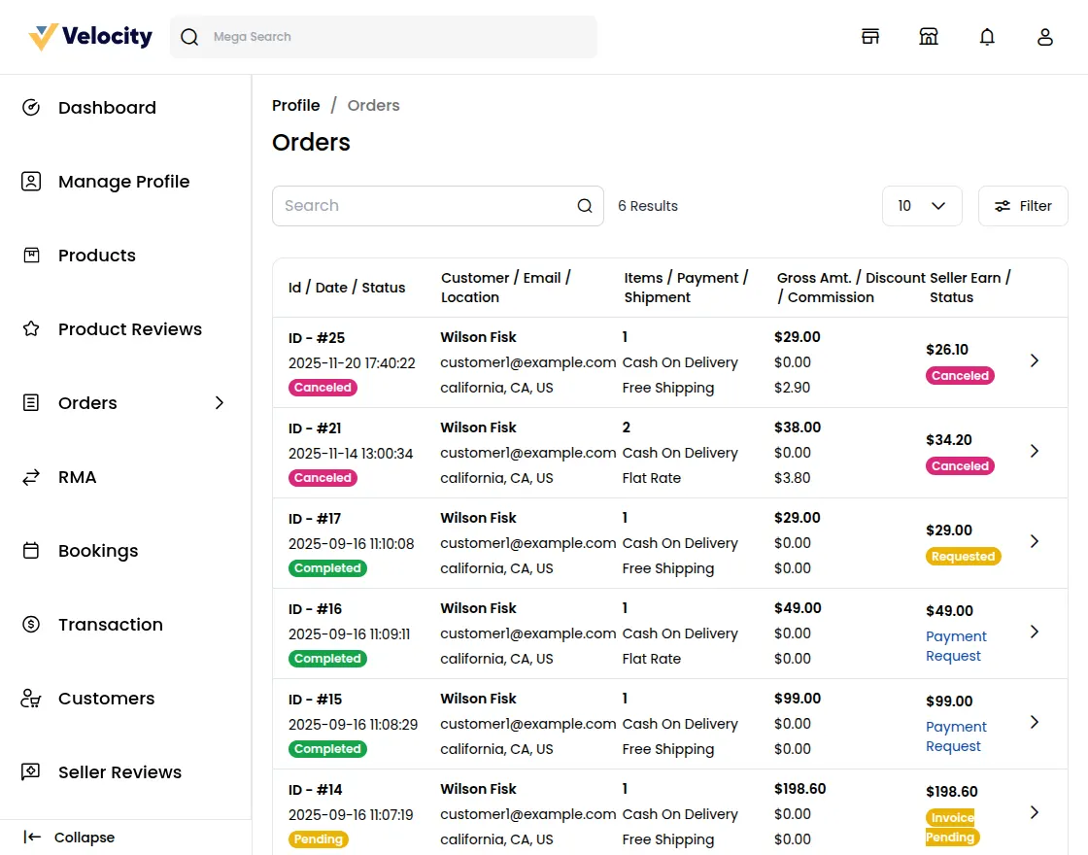Navigate to RMA section

(77, 477)
